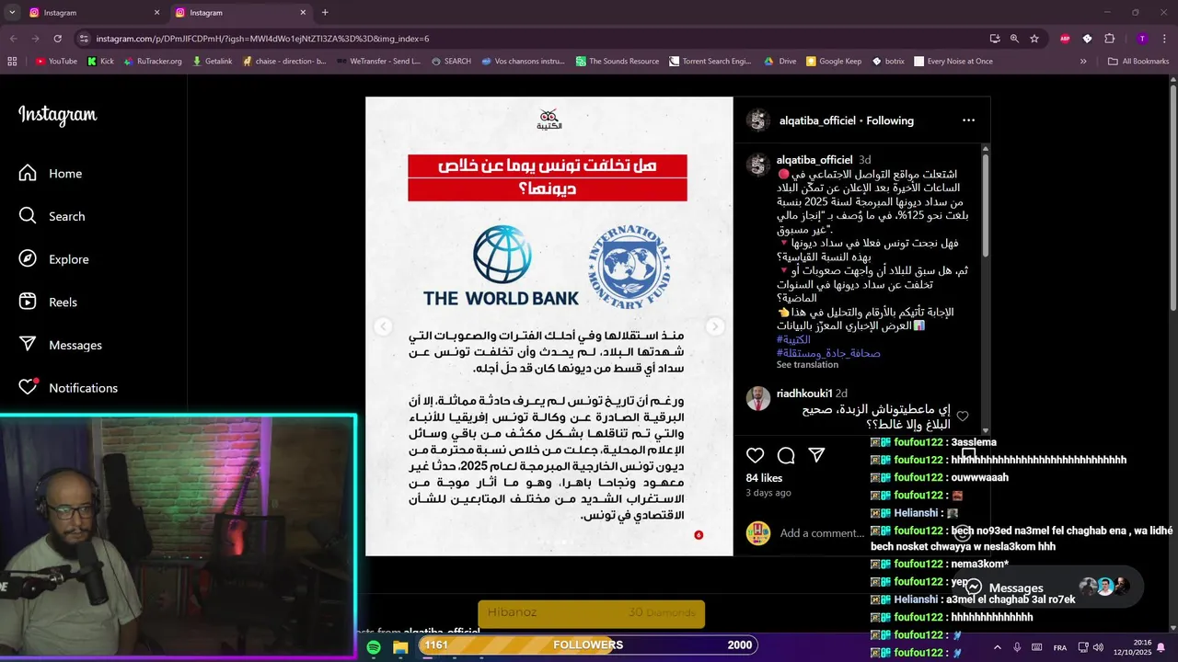Open a new browser tab
This screenshot has height=662, width=1178.
(325, 13)
